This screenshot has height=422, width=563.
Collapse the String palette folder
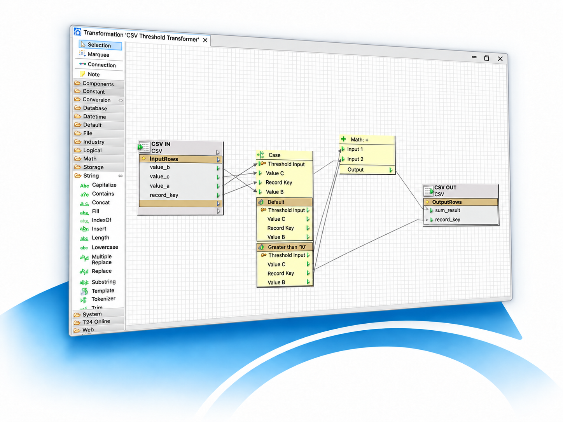point(98,176)
